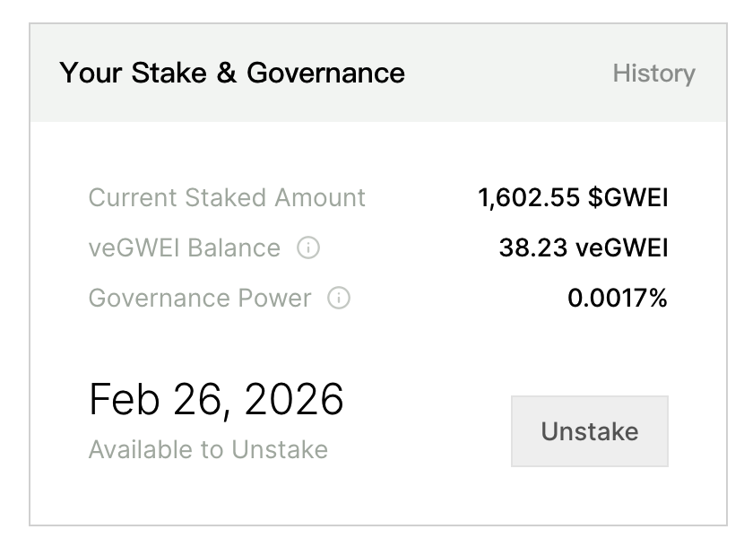
Task: Open the History link
Action: click(653, 74)
